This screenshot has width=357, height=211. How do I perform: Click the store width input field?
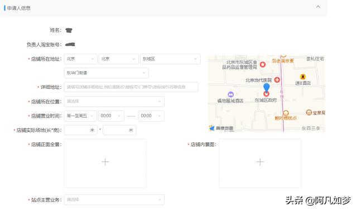(x=119, y=130)
